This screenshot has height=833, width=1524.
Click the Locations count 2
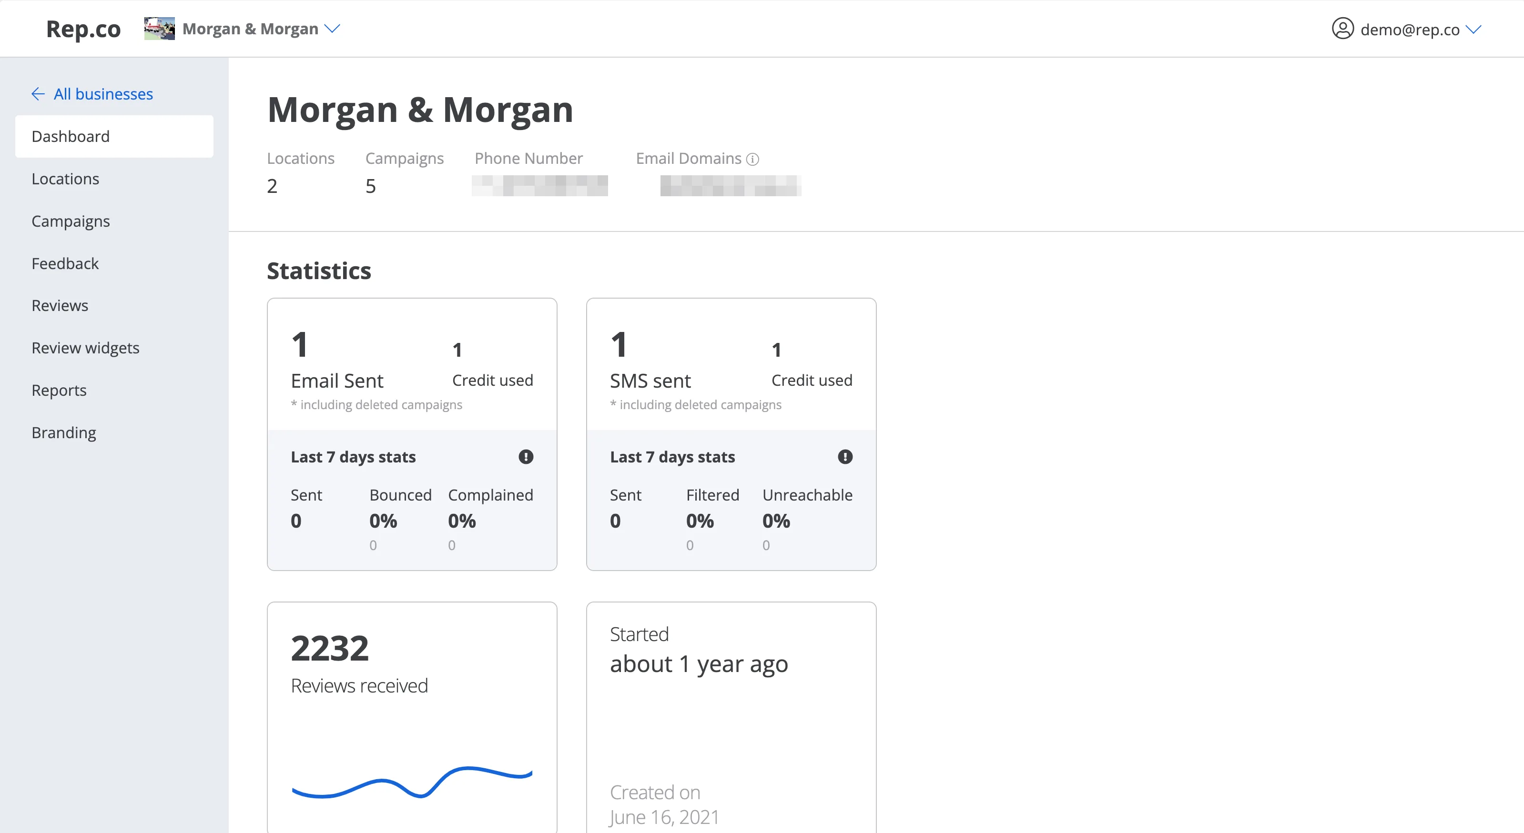(272, 186)
